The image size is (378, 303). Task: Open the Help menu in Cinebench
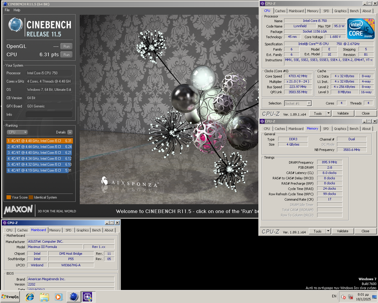pyautogui.click(x=17, y=10)
